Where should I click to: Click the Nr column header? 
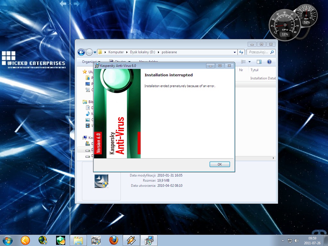click(x=241, y=70)
